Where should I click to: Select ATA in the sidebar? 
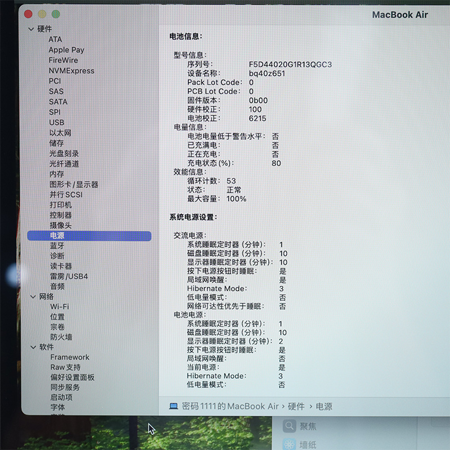pyautogui.click(x=55, y=39)
